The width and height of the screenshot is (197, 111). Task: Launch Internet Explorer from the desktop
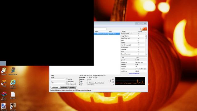pyautogui.click(x=13, y=84)
